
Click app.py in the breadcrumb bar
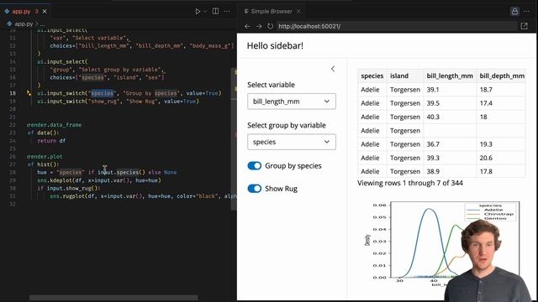tap(24, 24)
